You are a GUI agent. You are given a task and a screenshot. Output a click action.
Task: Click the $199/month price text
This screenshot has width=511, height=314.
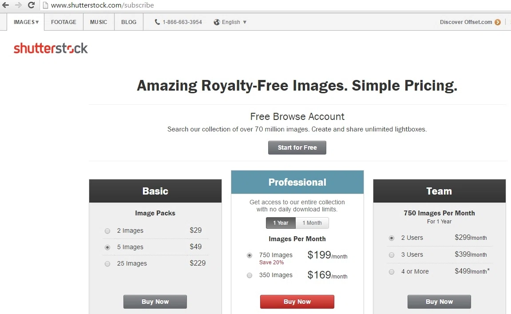point(327,255)
